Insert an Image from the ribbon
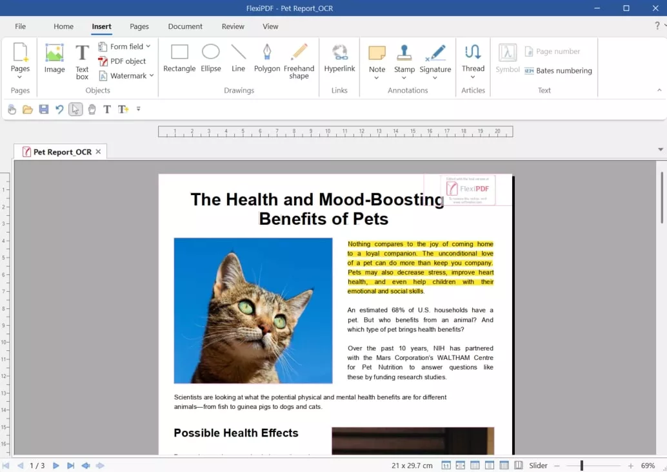The image size is (667, 472). [x=54, y=59]
